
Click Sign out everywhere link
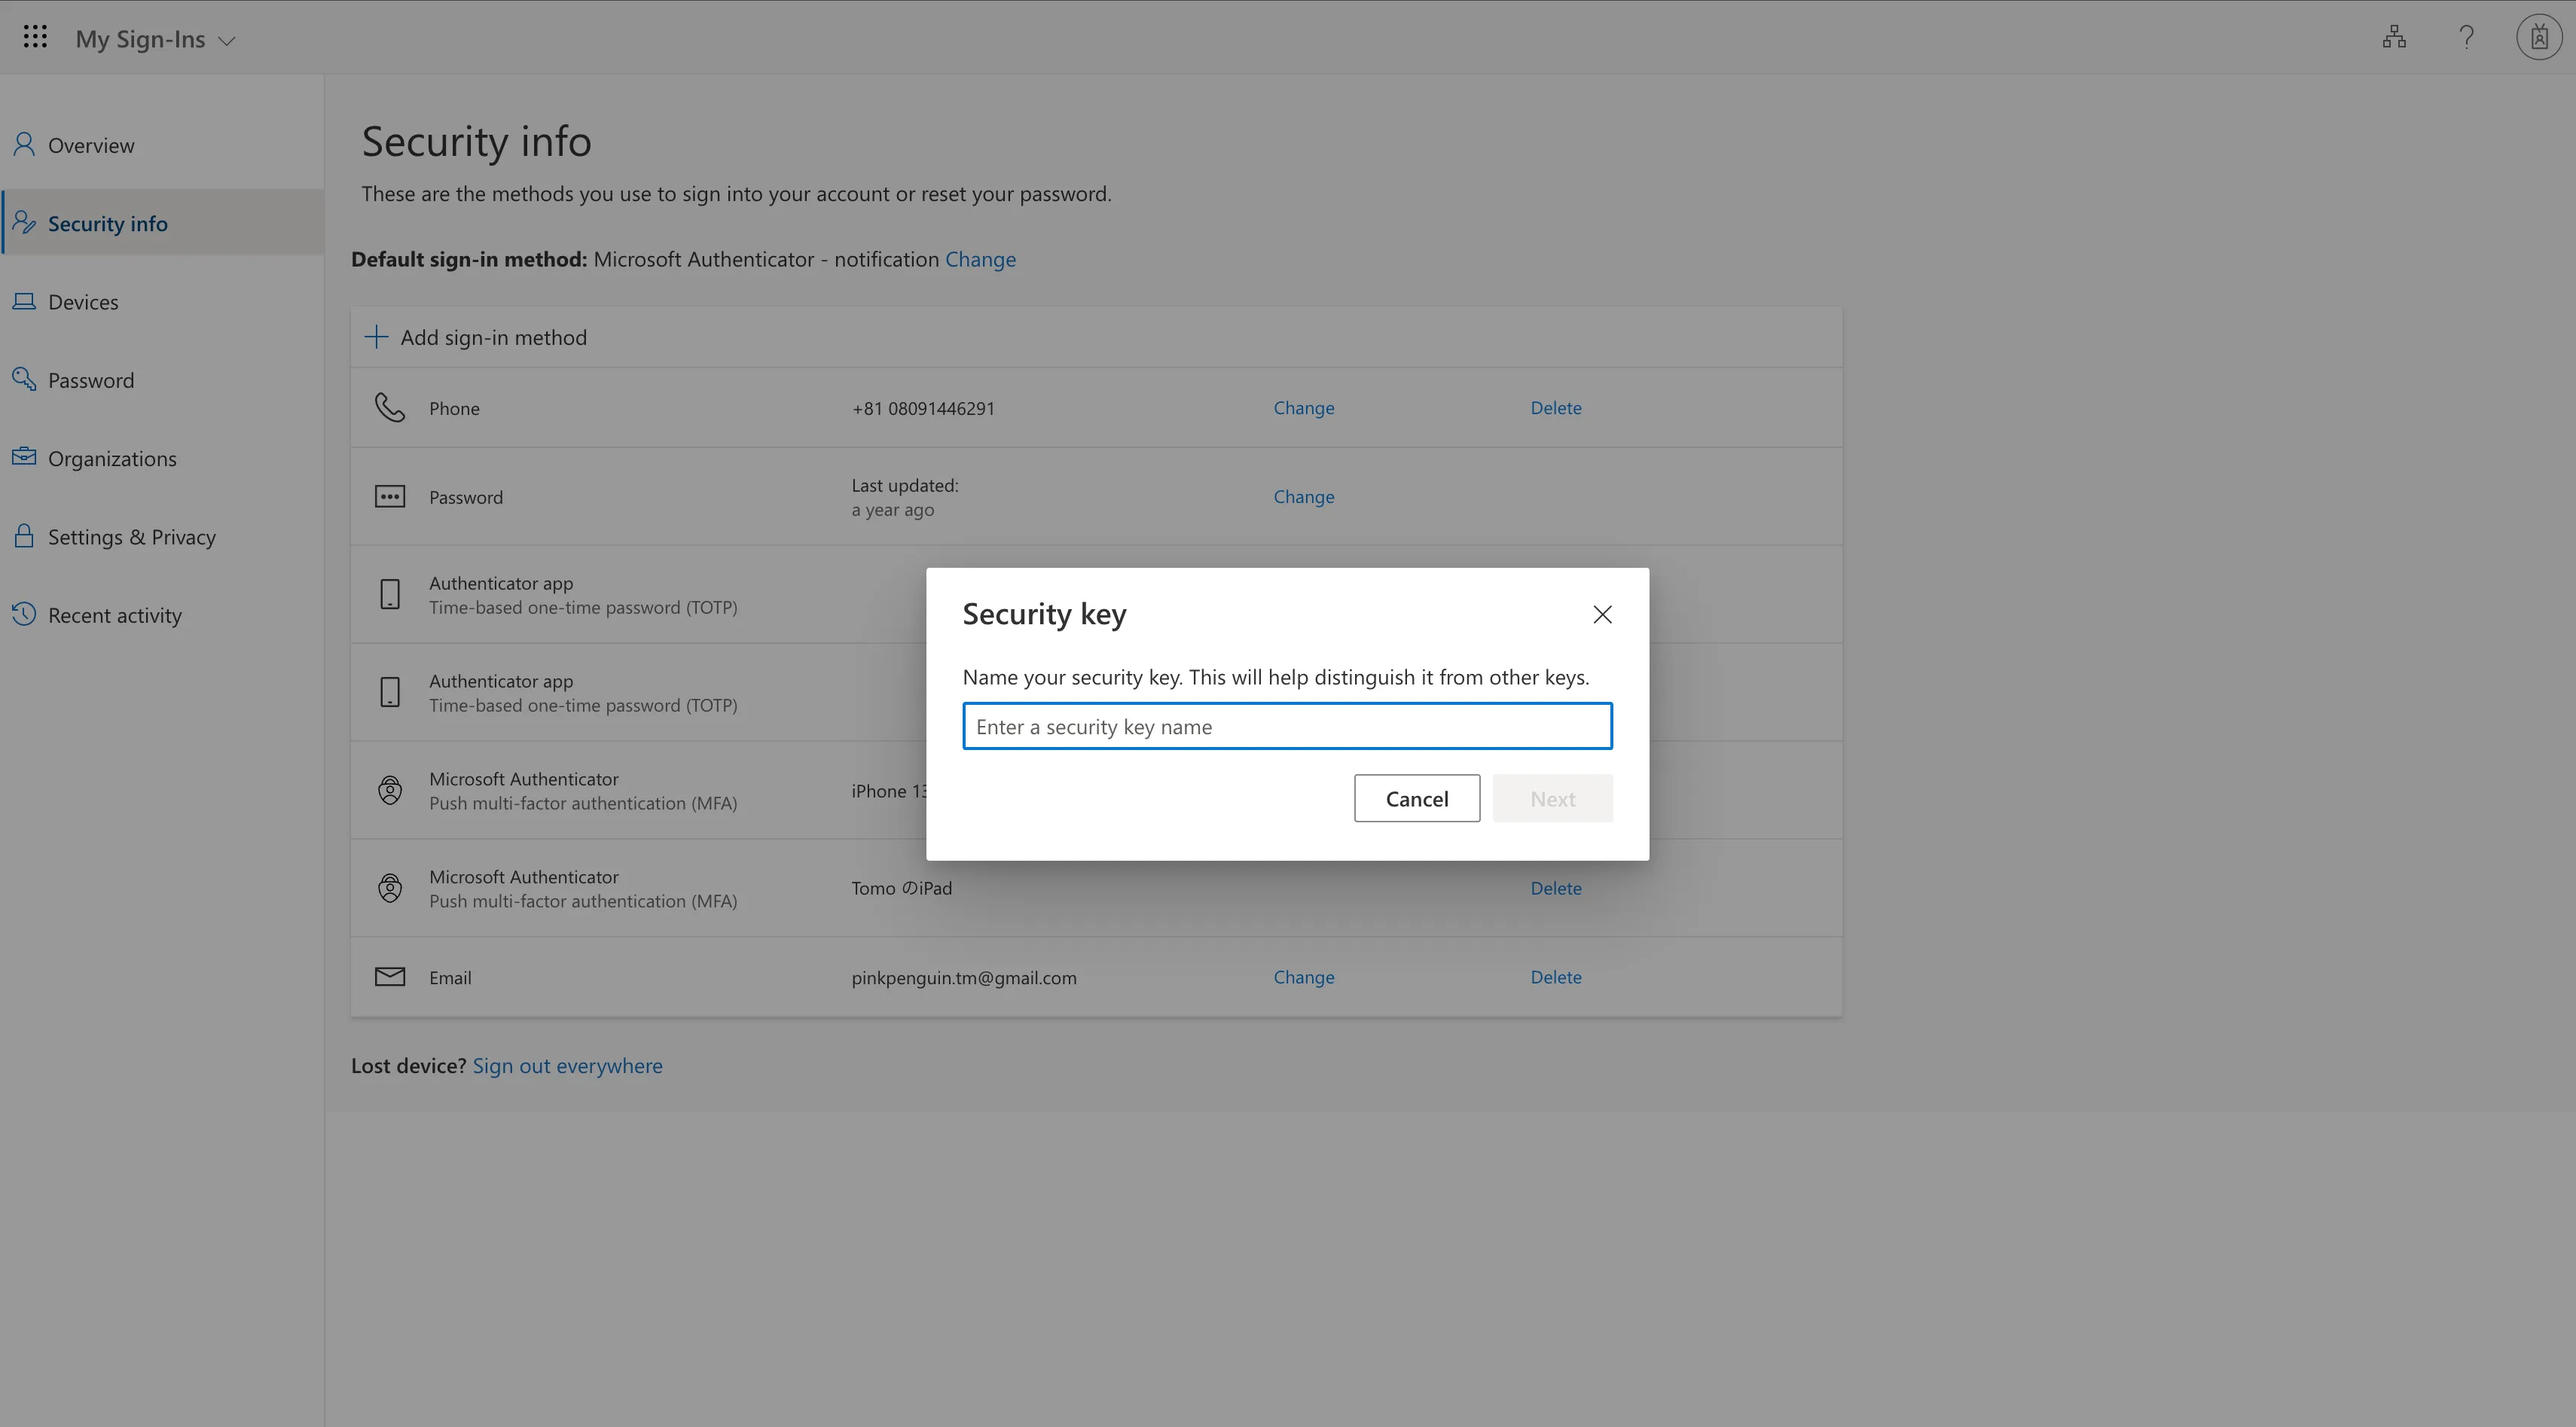point(567,1066)
